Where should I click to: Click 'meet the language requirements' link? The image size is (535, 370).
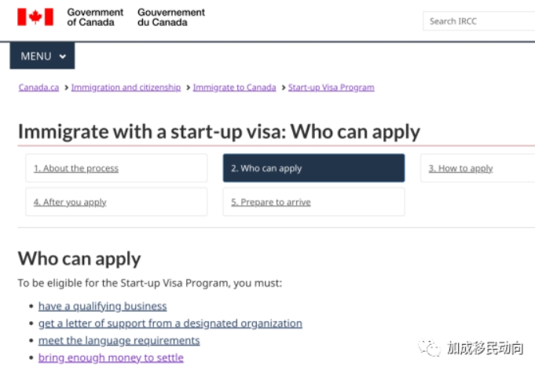(x=119, y=340)
